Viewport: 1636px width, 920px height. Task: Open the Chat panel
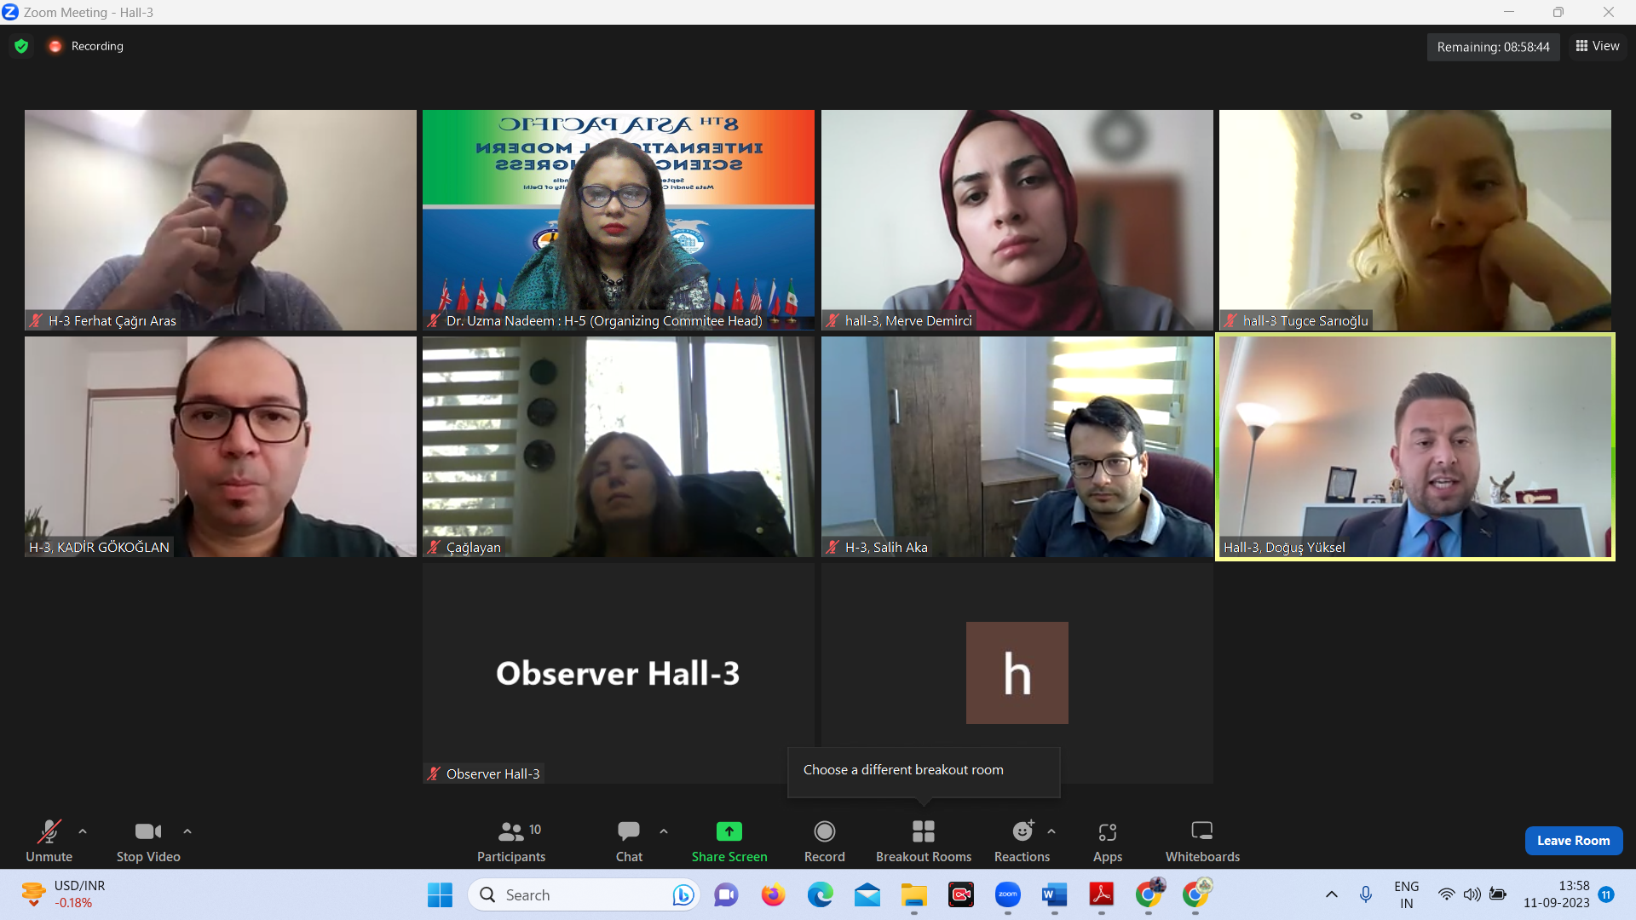629,831
